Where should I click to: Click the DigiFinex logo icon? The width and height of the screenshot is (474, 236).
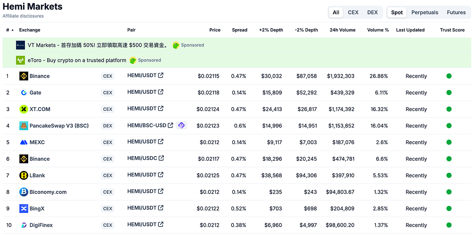24,225
